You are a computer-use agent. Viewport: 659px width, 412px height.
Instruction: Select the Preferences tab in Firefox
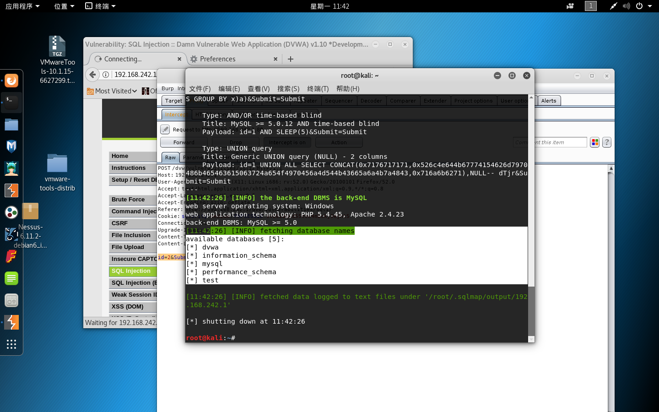click(x=233, y=59)
